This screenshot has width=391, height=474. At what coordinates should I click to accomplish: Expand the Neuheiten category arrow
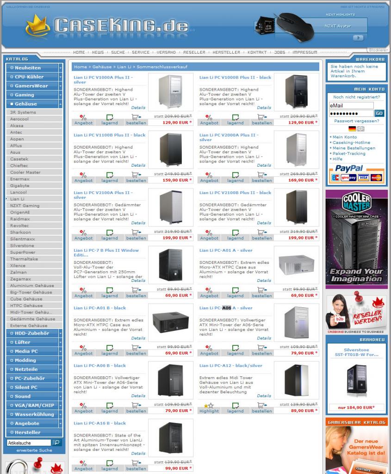61,68
